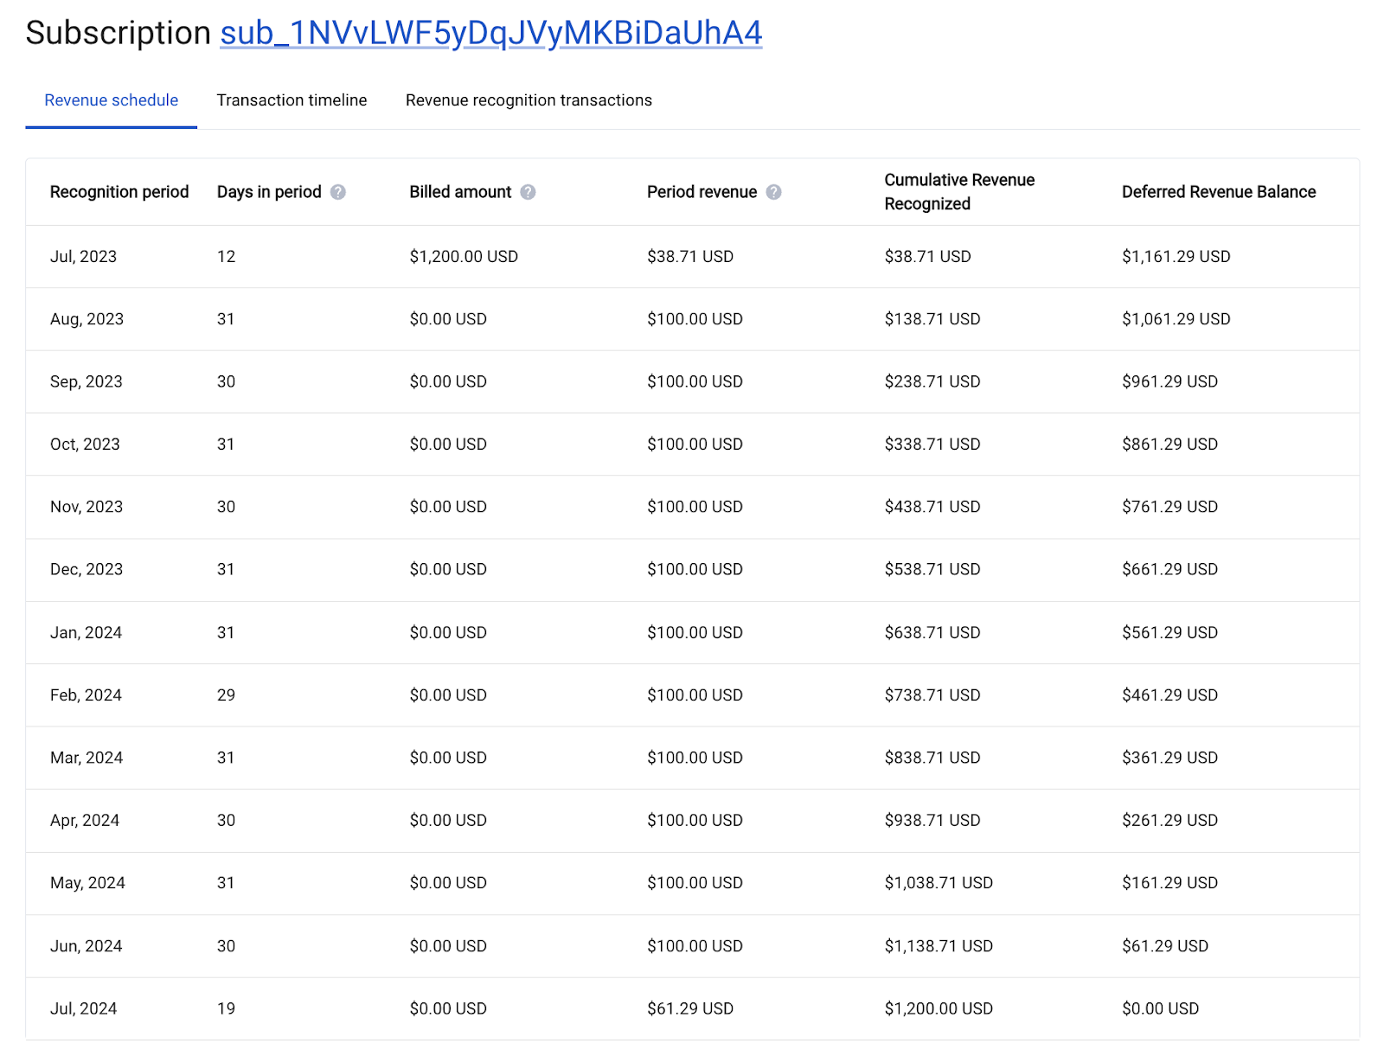1384x1056 pixels.
Task: Select the Jan, 2024 recognition period cell
Action: click(x=86, y=632)
